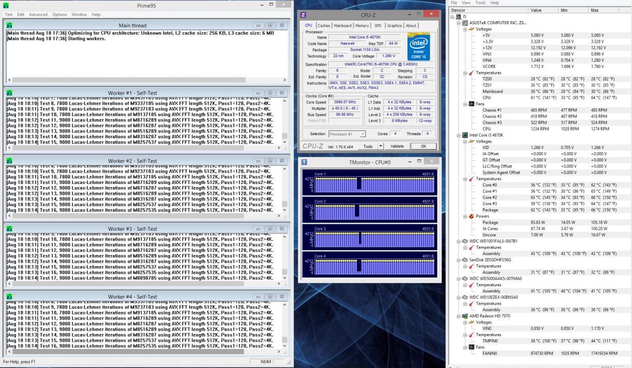This screenshot has width=632, height=368.
Task: Switch to the Memory tab in CPU-Z
Action: [362, 26]
